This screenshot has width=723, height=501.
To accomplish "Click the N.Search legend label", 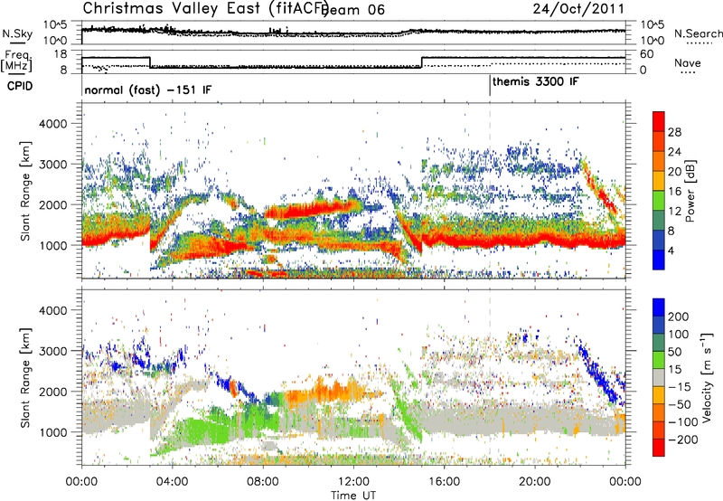I will 698,33.
